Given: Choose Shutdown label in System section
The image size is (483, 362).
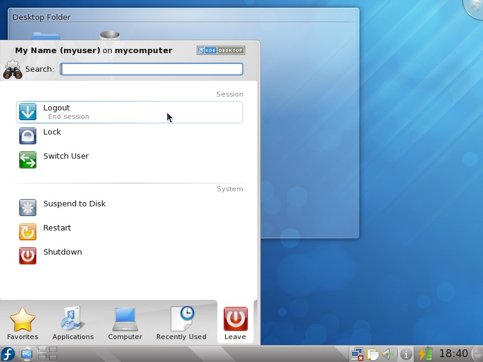Looking at the screenshot, I should pos(63,252).
